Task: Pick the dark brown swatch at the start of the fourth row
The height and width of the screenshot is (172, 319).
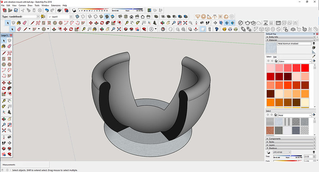Action: 270,94
